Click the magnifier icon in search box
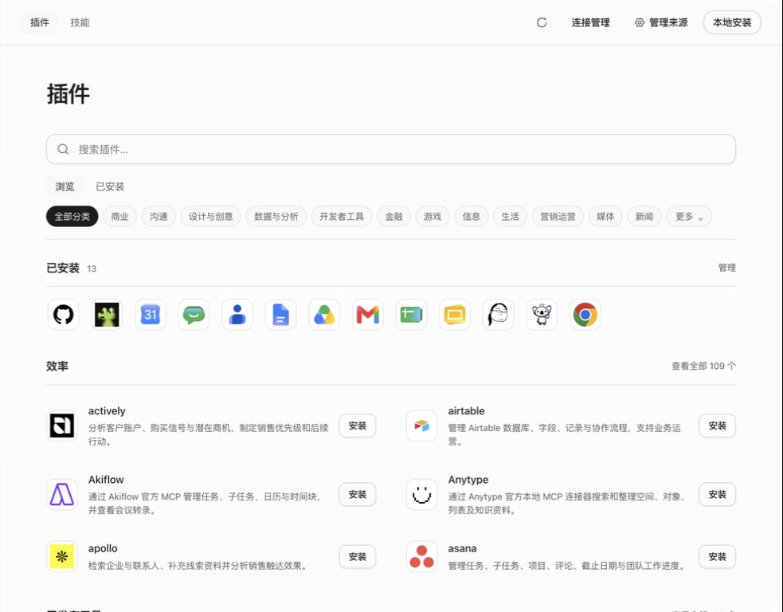The image size is (783, 612). 63,149
